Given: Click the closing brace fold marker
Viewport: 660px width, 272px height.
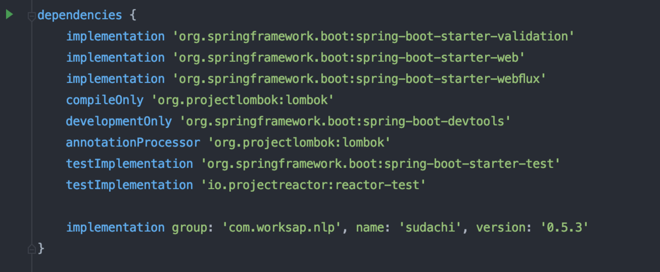Looking at the screenshot, I should (x=31, y=249).
